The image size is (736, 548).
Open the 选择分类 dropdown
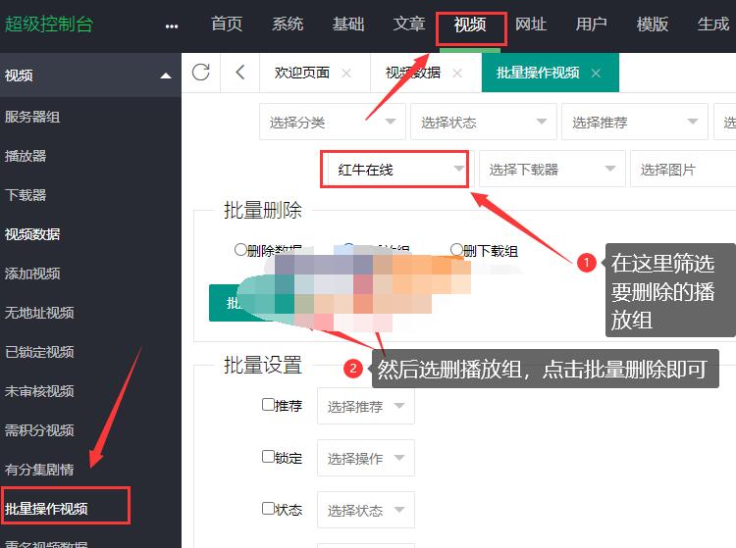click(332, 123)
